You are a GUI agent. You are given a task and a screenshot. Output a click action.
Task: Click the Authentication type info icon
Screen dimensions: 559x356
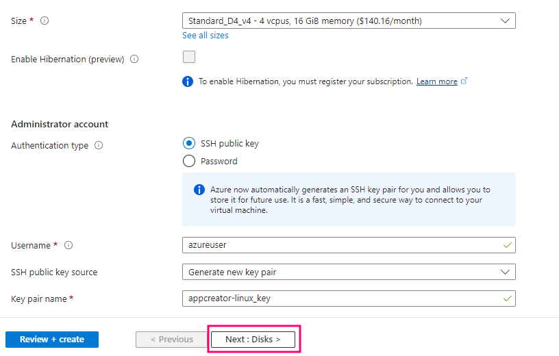click(x=99, y=146)
